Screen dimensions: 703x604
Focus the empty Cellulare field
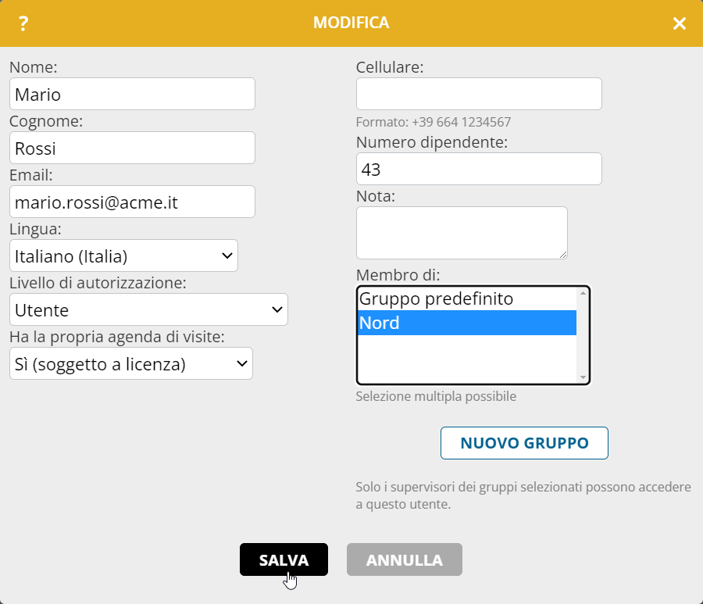(479, 94)
